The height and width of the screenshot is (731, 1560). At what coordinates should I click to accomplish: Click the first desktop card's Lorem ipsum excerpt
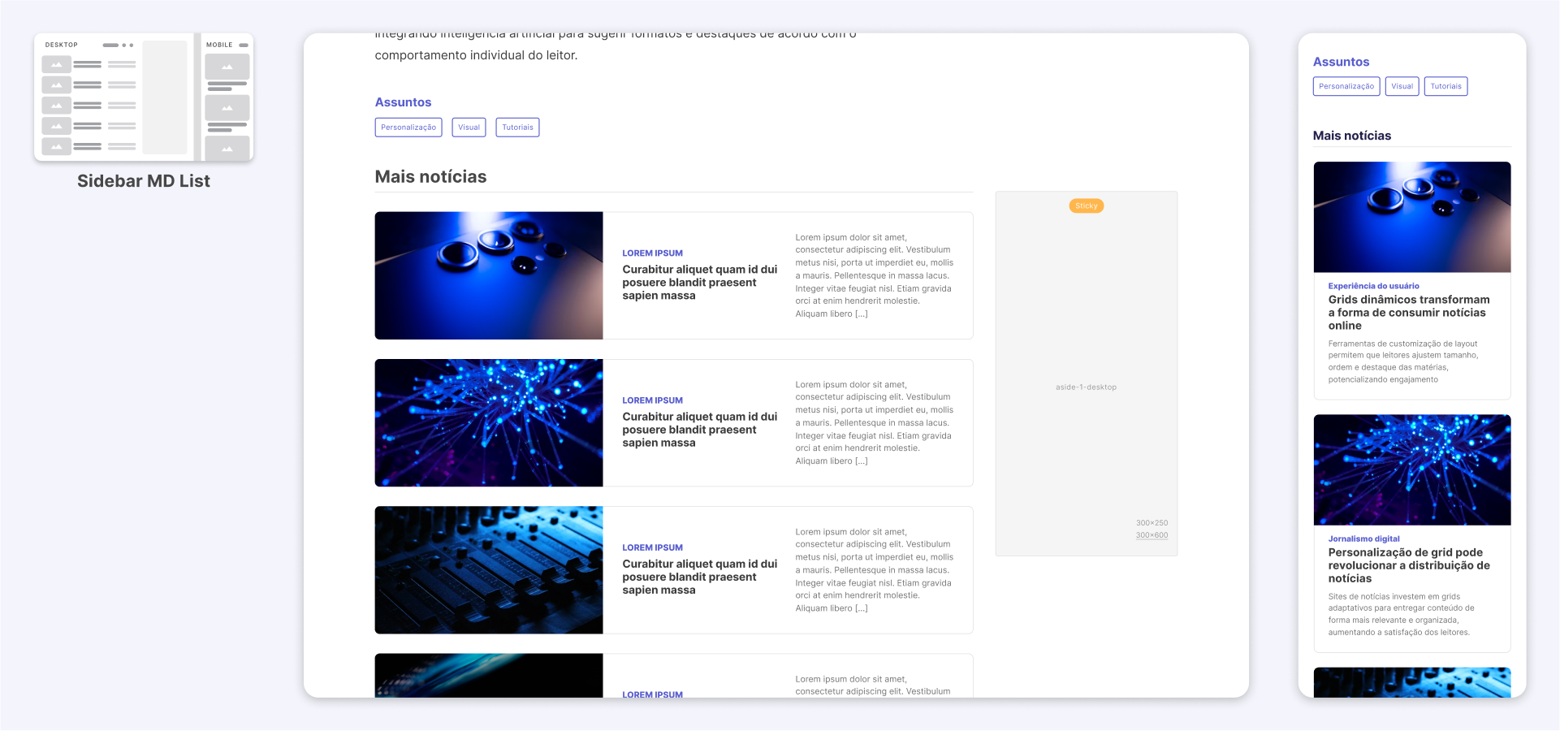pos(875,276)
